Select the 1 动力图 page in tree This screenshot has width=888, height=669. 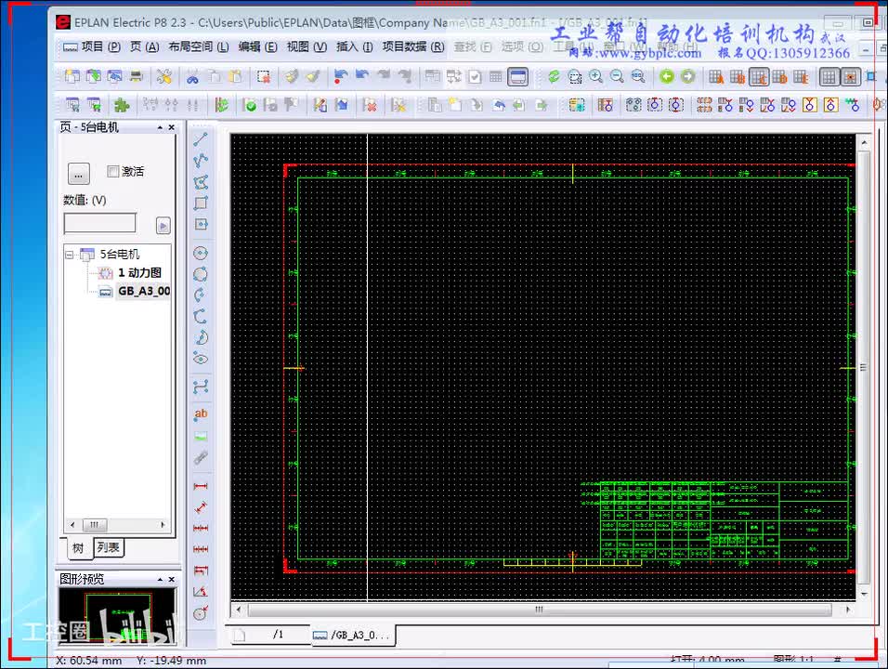(138, 273)
